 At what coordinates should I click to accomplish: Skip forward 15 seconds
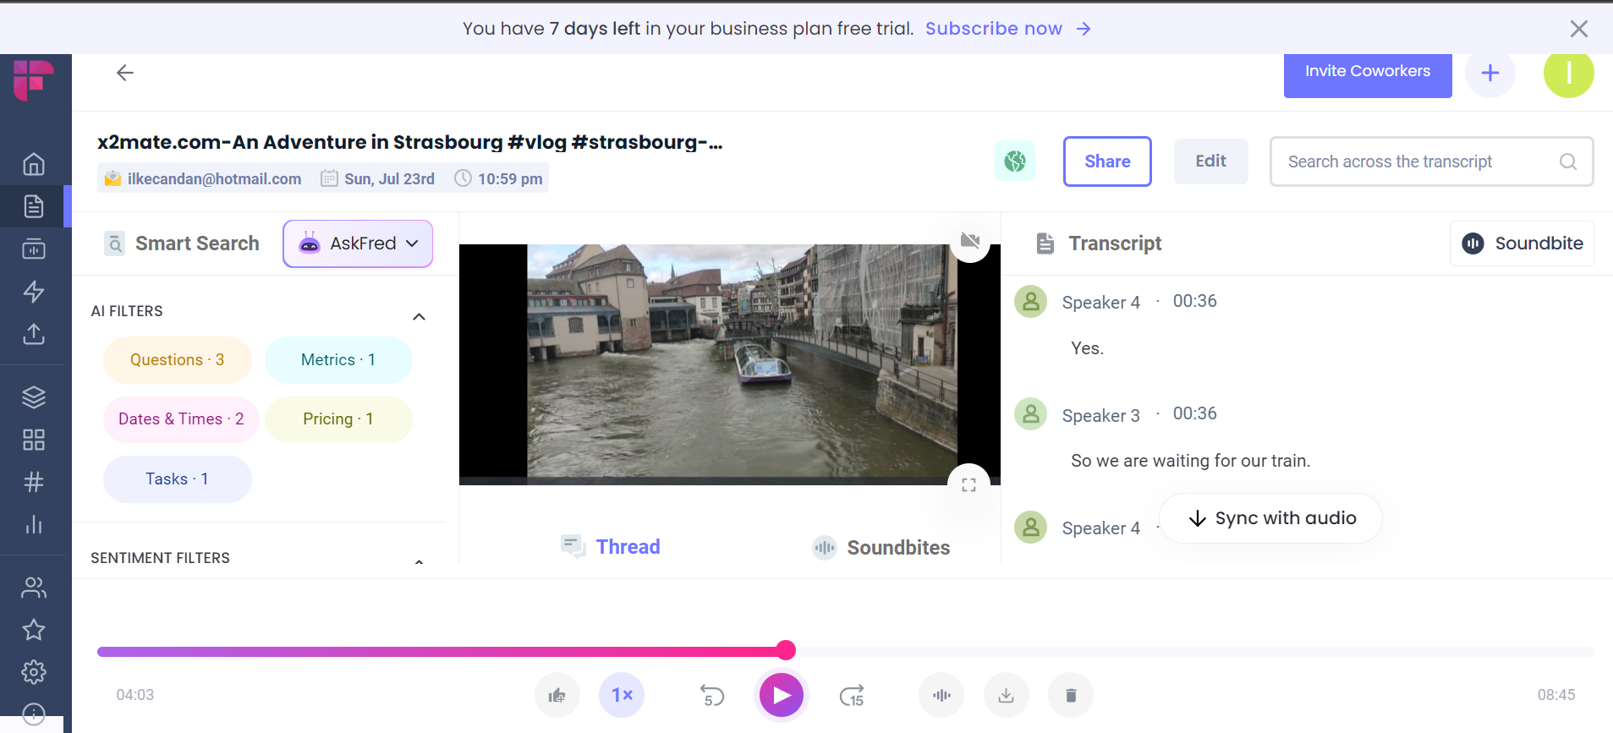pos(852,695)
